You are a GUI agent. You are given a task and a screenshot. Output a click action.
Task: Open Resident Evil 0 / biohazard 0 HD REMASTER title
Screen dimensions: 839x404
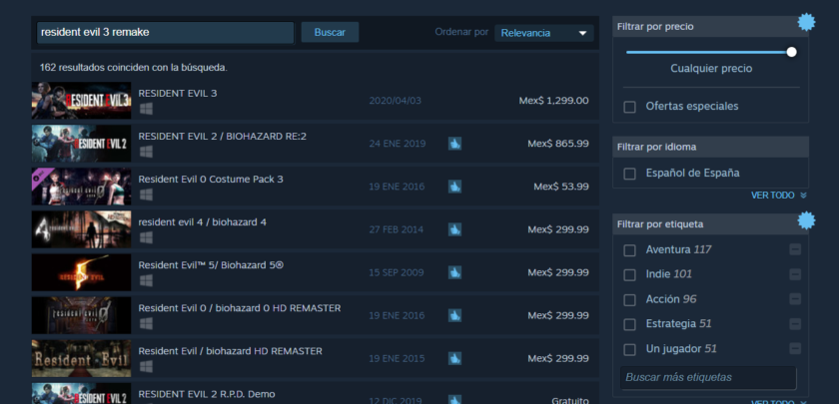tap(240, 308)
